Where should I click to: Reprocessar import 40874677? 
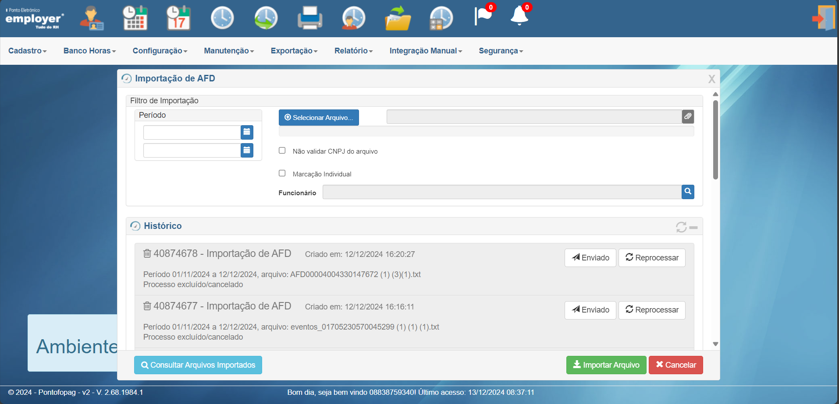pos(652,310)
